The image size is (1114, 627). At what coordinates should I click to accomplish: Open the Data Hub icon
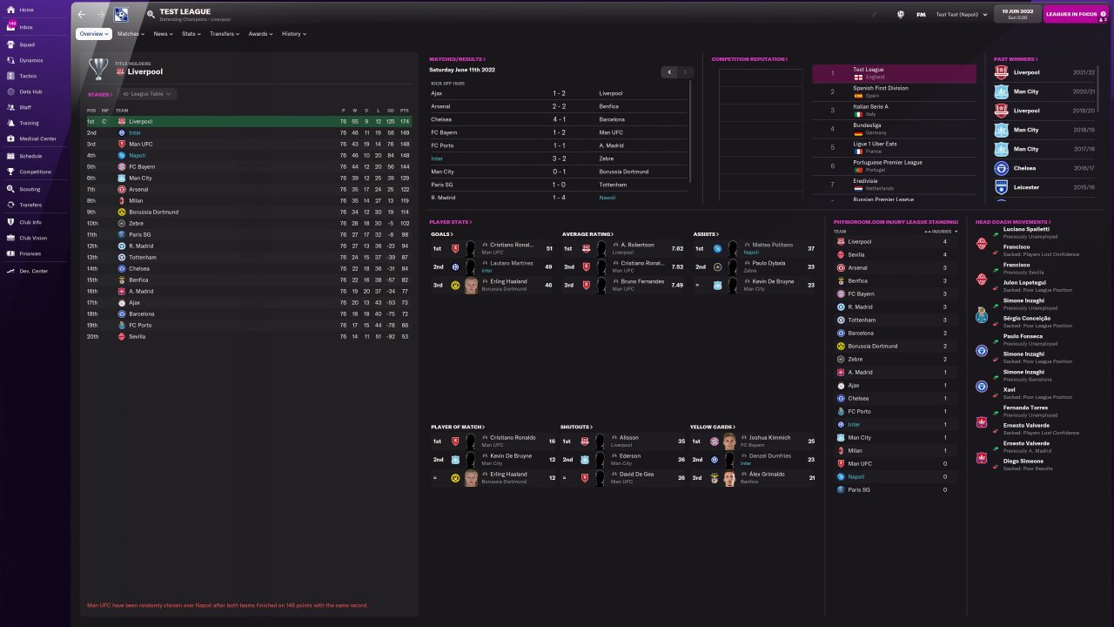click(10, 91)
